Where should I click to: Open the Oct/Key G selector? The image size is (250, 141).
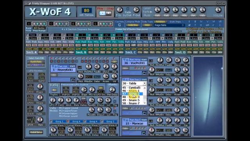[120, 25]
